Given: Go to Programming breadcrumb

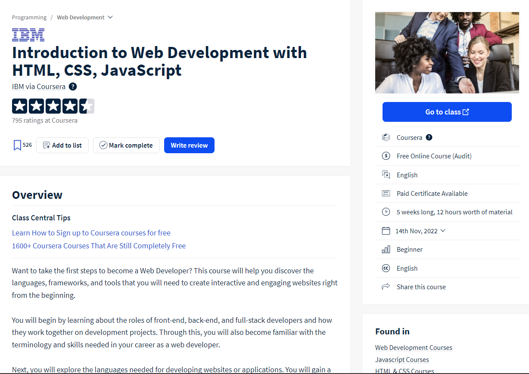Looking at the screenshot, I should click(x=29, y=17).
